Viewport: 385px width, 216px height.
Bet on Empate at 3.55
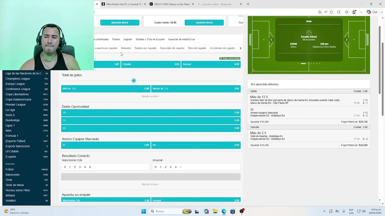pyautogui.click(x=151, y=64)
